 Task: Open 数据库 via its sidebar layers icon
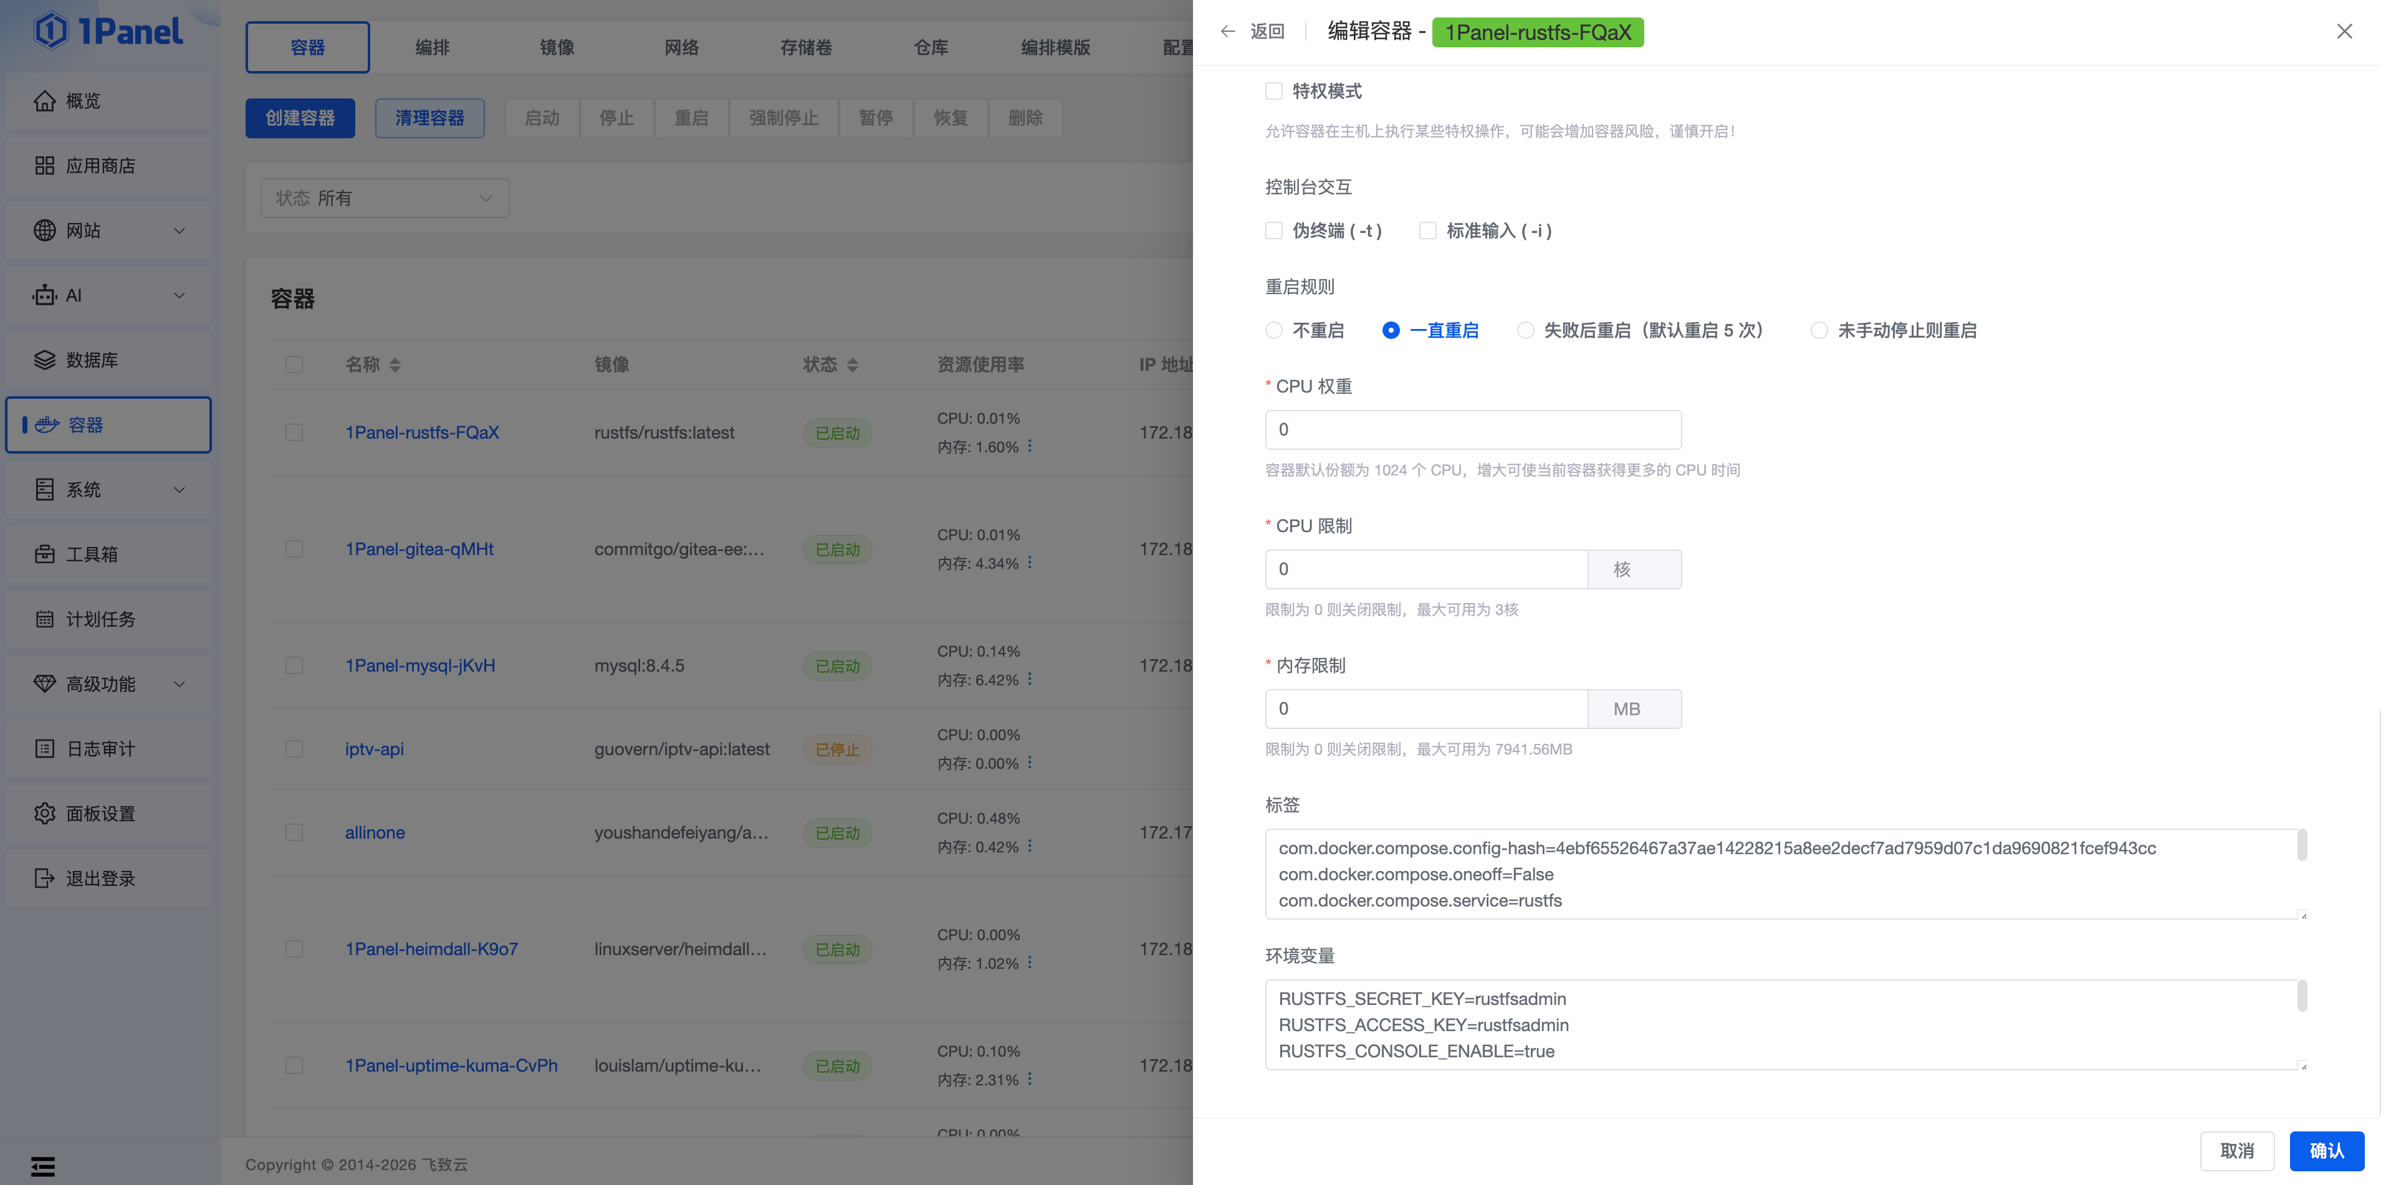[44, 360]
